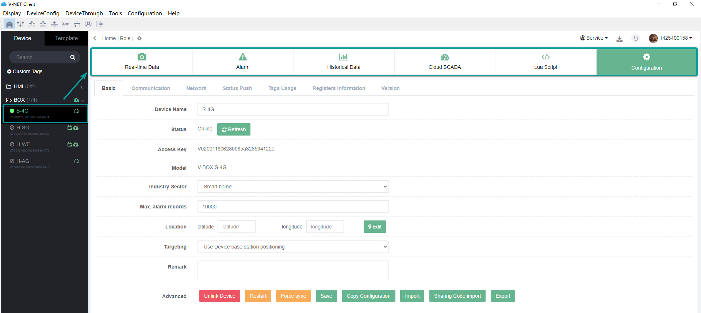Open Real-time Data section
Image resolution: width=701 pixels, height=313 pixels.
pyautogui.click(x=142, y=62)
